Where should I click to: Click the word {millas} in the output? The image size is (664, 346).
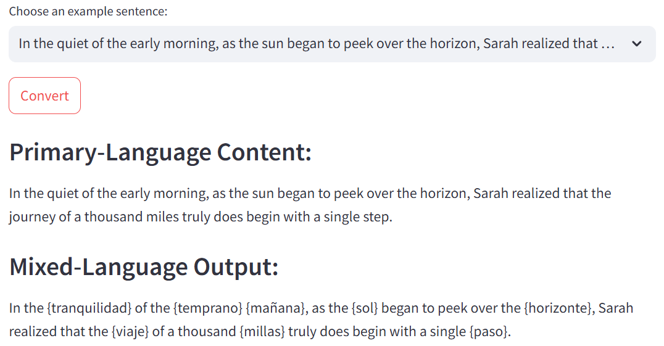coord(262,332)
